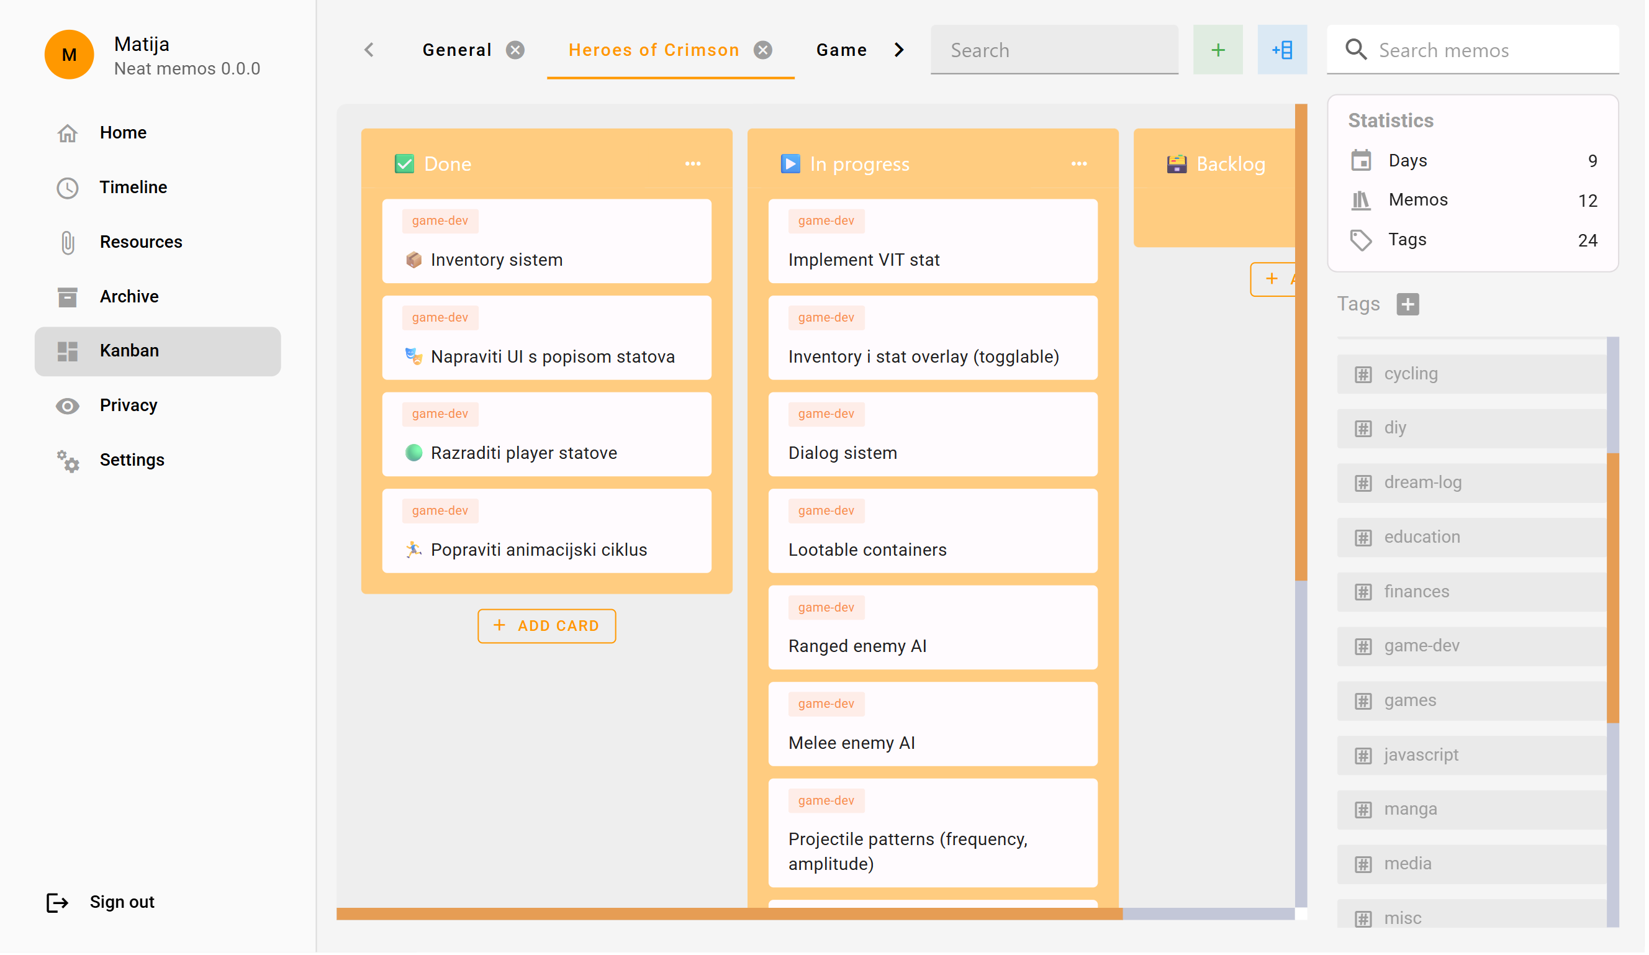The height and width of the screenshot is (955, 1649).
Task: Open the Resources paperclip item
Action: click(x=141, y=243)
